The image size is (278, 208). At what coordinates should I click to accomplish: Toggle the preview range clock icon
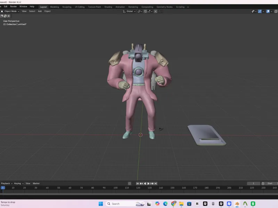(263, 183)
